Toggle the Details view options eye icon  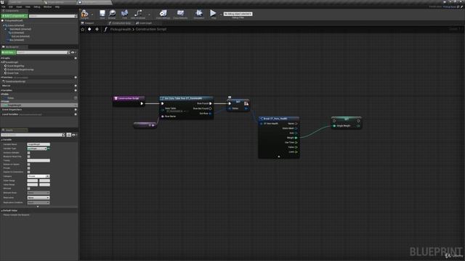point(73,135)
